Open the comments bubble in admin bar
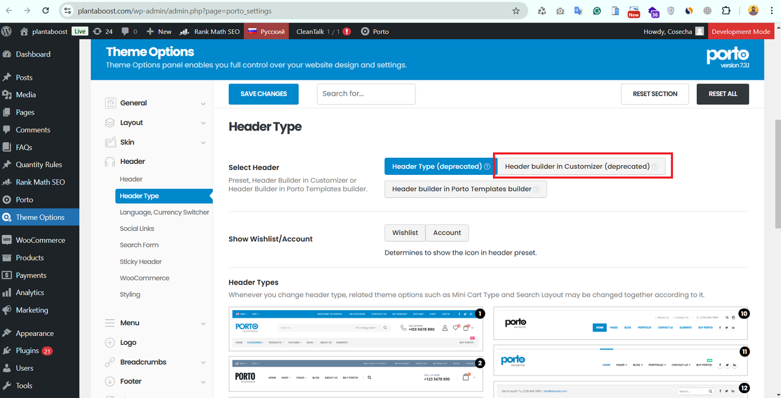This screenshot has height=398, width=781. pyautogui.click(x=129, y=31)
